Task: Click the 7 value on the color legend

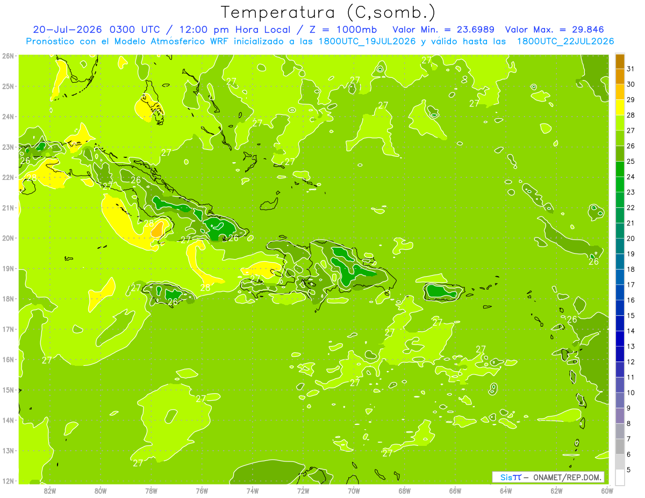Action: click(629, 439)
